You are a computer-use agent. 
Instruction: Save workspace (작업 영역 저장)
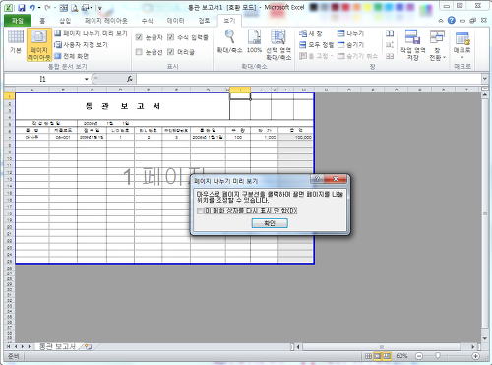tap(412, 45)
